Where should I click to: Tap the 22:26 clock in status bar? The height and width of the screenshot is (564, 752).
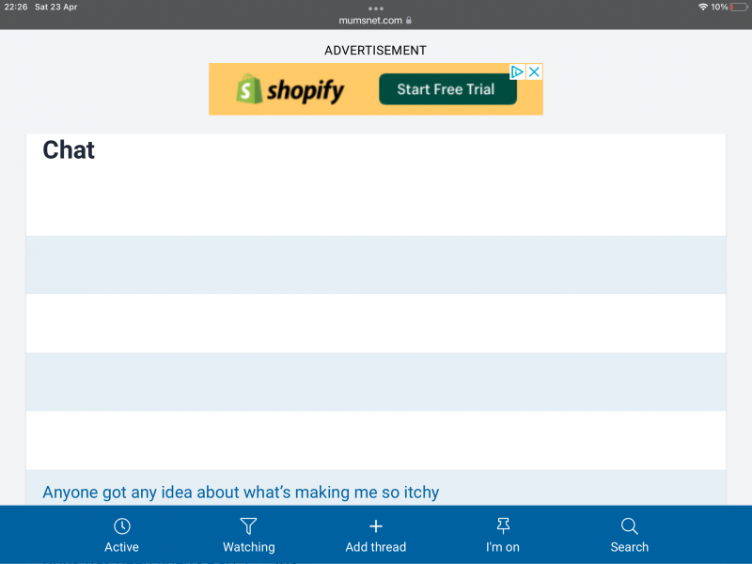[x=16, y=7]
